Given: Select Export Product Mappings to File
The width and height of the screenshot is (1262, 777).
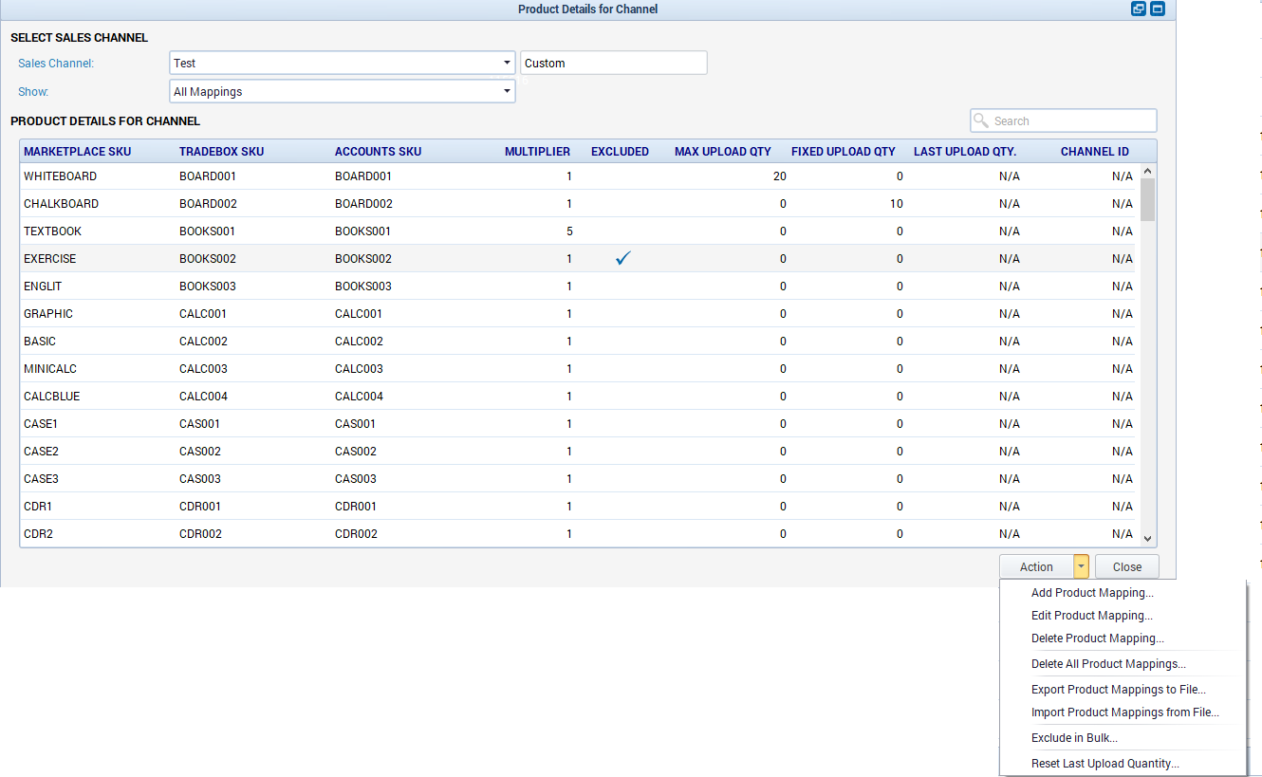Looking at the screenshot, I should 1118,690.
